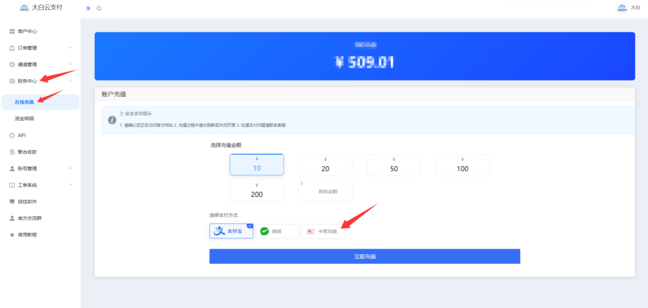Screen dimensions: 648x308
Task: Select the ¥50 recharge amount
Action: pos(394,165)
